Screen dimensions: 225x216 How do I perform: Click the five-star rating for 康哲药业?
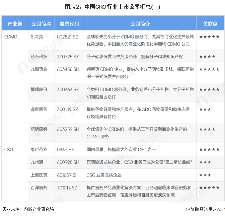[209, 149]
